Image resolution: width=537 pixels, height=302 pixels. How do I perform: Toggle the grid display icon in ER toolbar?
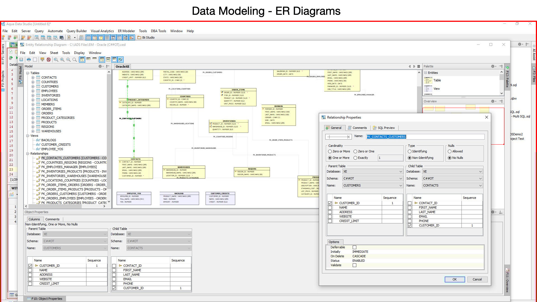[35, 60]
